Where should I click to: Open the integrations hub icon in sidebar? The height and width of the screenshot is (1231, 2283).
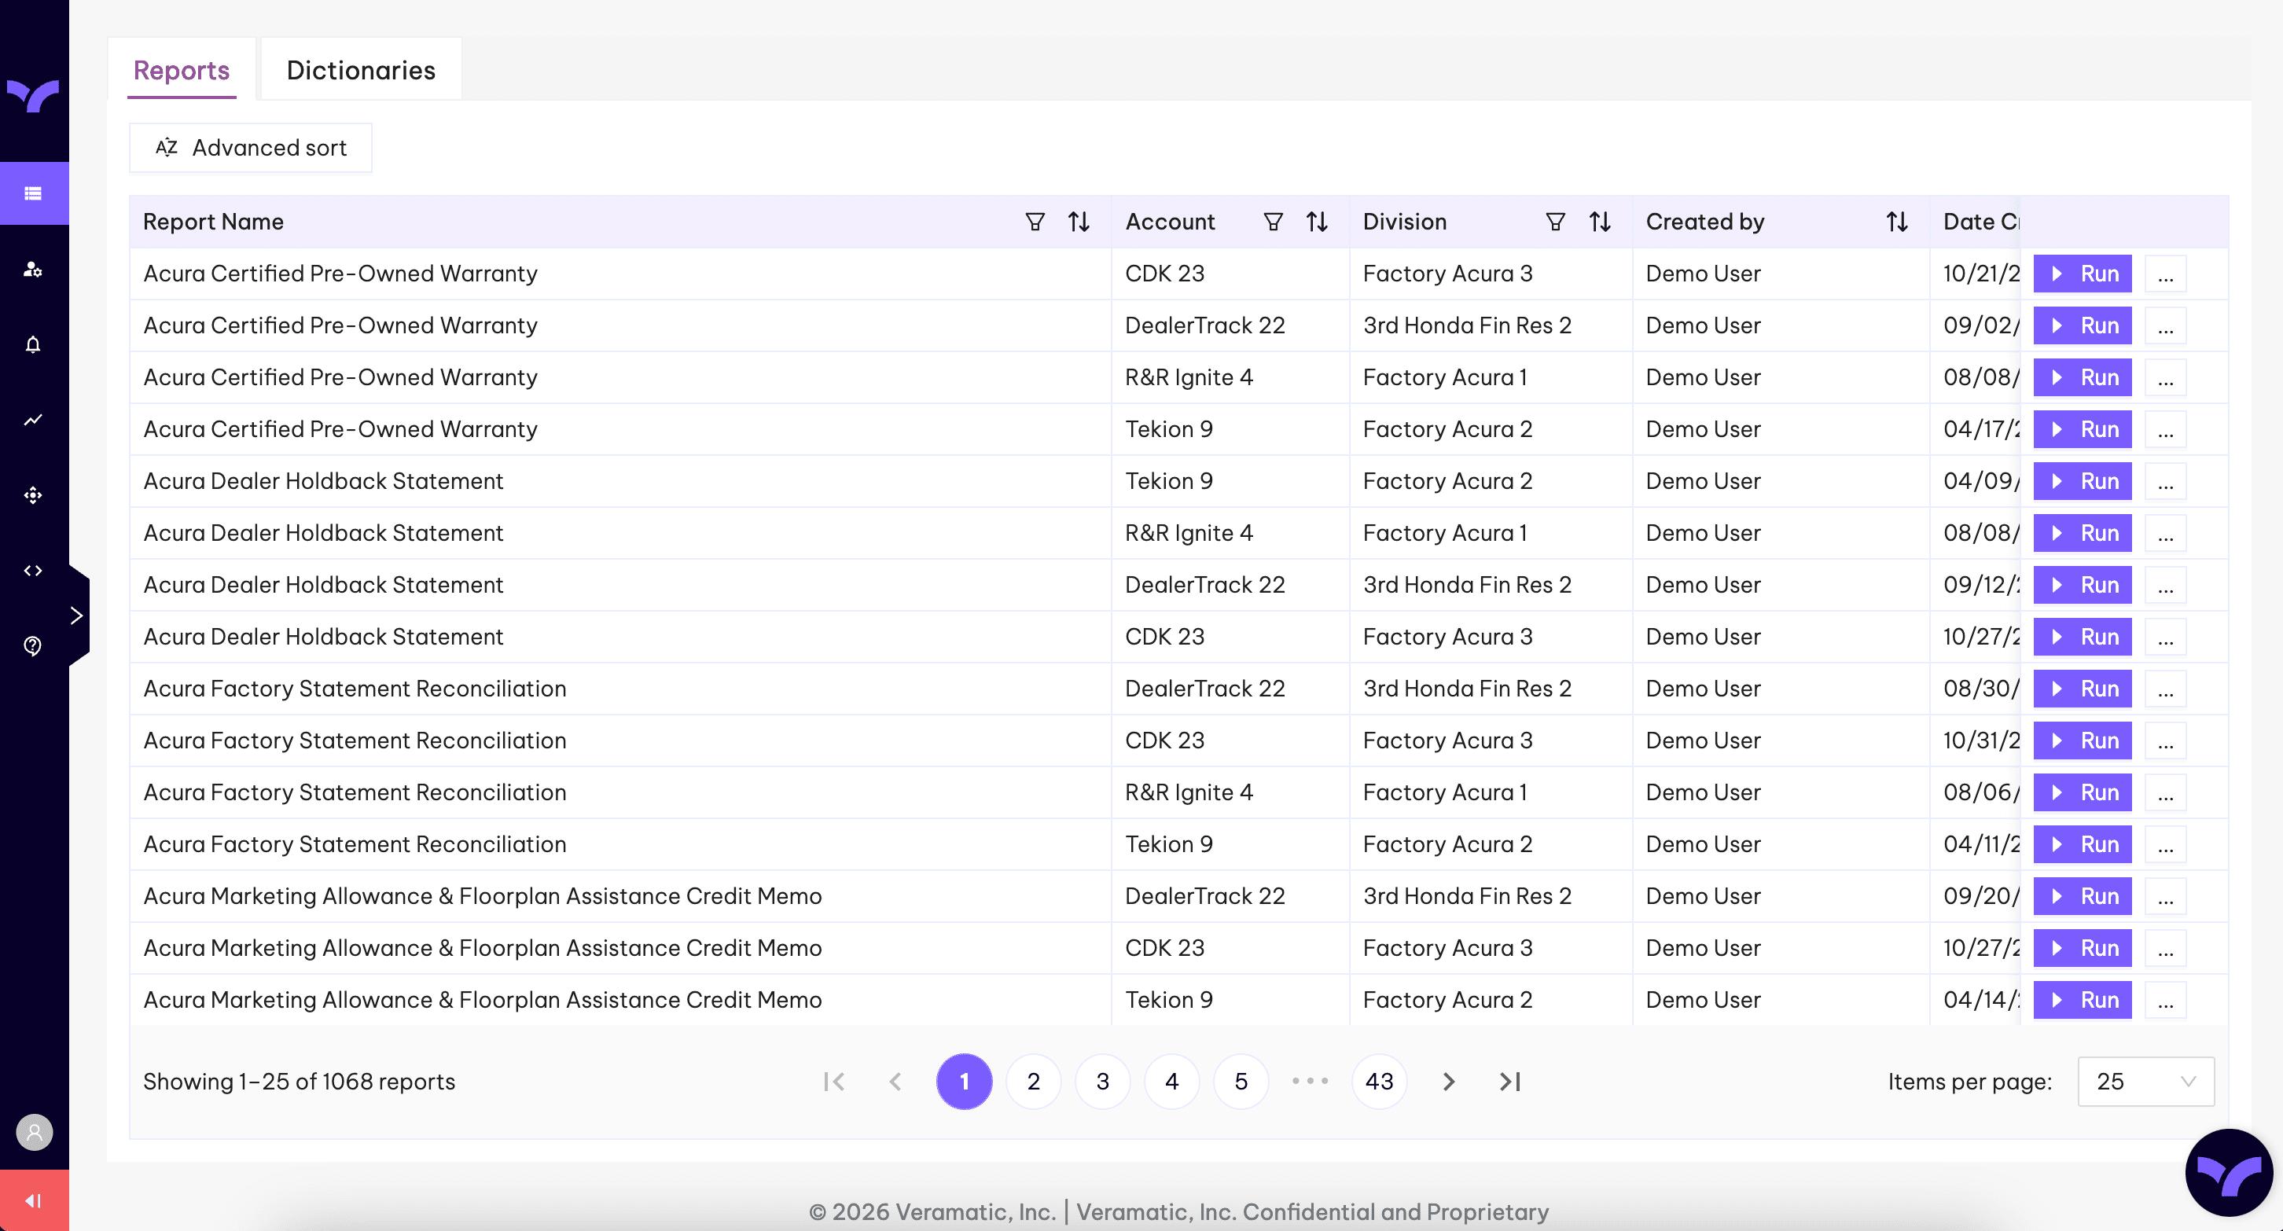(34, 495)
